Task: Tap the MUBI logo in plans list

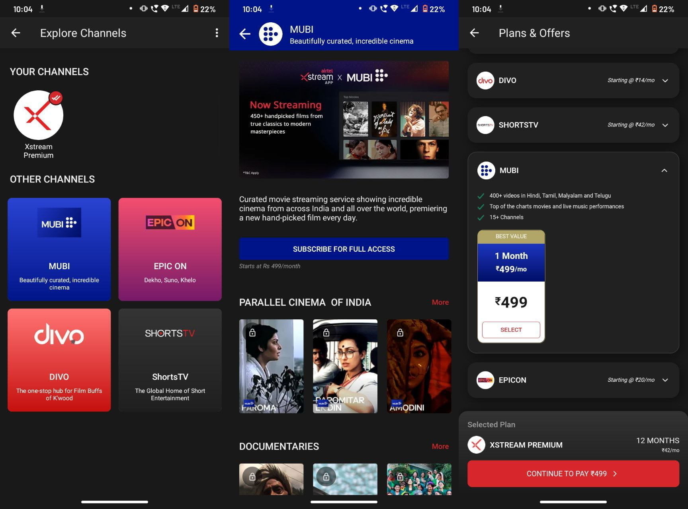Action: [486, 171]
